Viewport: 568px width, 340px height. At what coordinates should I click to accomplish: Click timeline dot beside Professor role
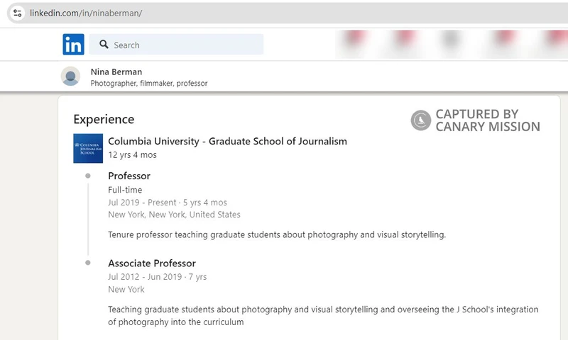[88, 176]
